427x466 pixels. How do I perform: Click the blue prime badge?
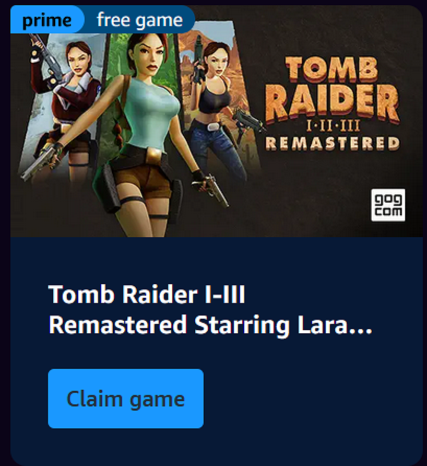click(x=47, y=20)
